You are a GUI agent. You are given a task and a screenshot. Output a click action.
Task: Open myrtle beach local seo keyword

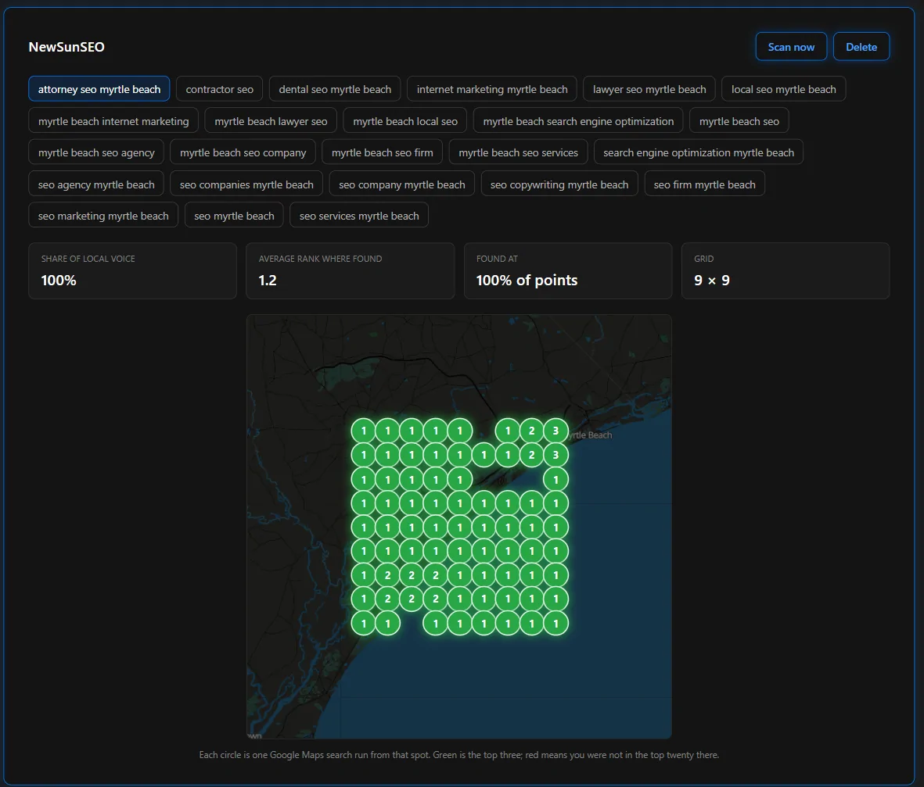coord(404,120)
